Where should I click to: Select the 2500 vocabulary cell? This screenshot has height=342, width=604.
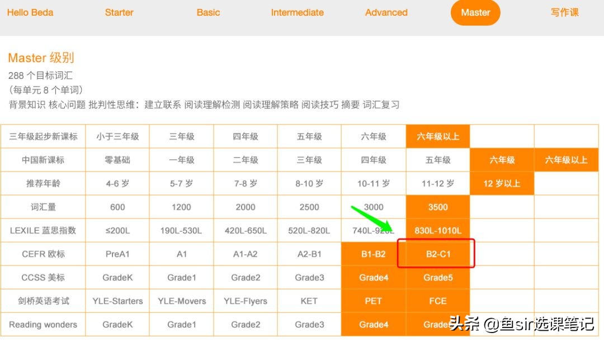(309, 207)
